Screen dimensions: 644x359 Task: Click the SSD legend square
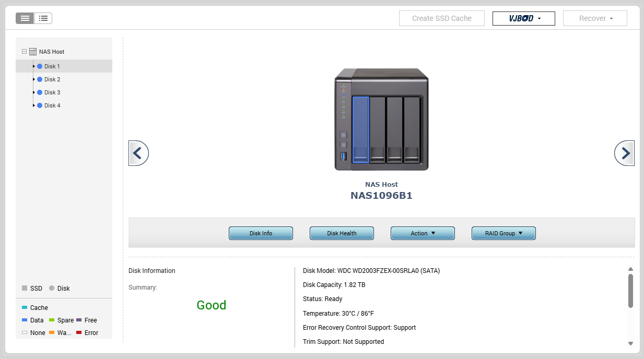(x=25, y=288)
